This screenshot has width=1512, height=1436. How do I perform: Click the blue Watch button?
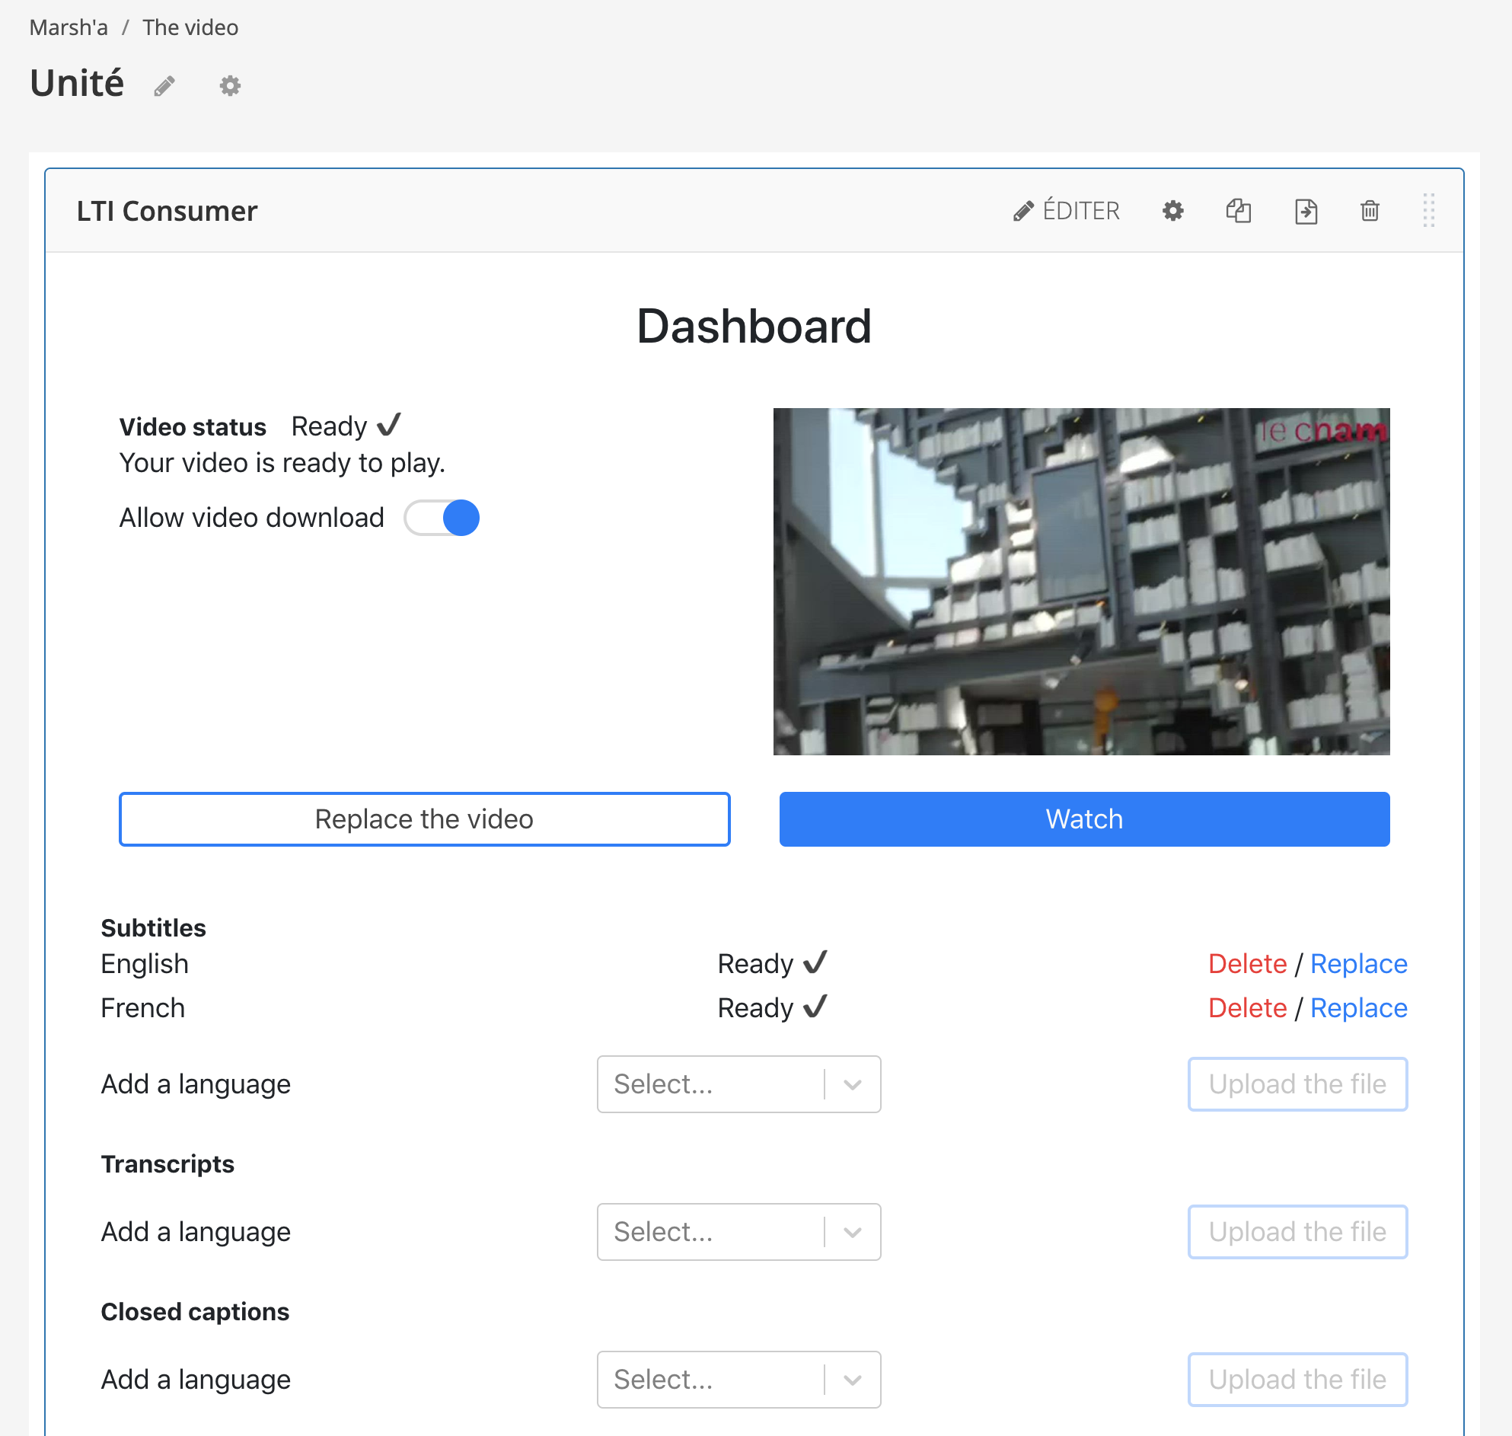[1083, 819]
